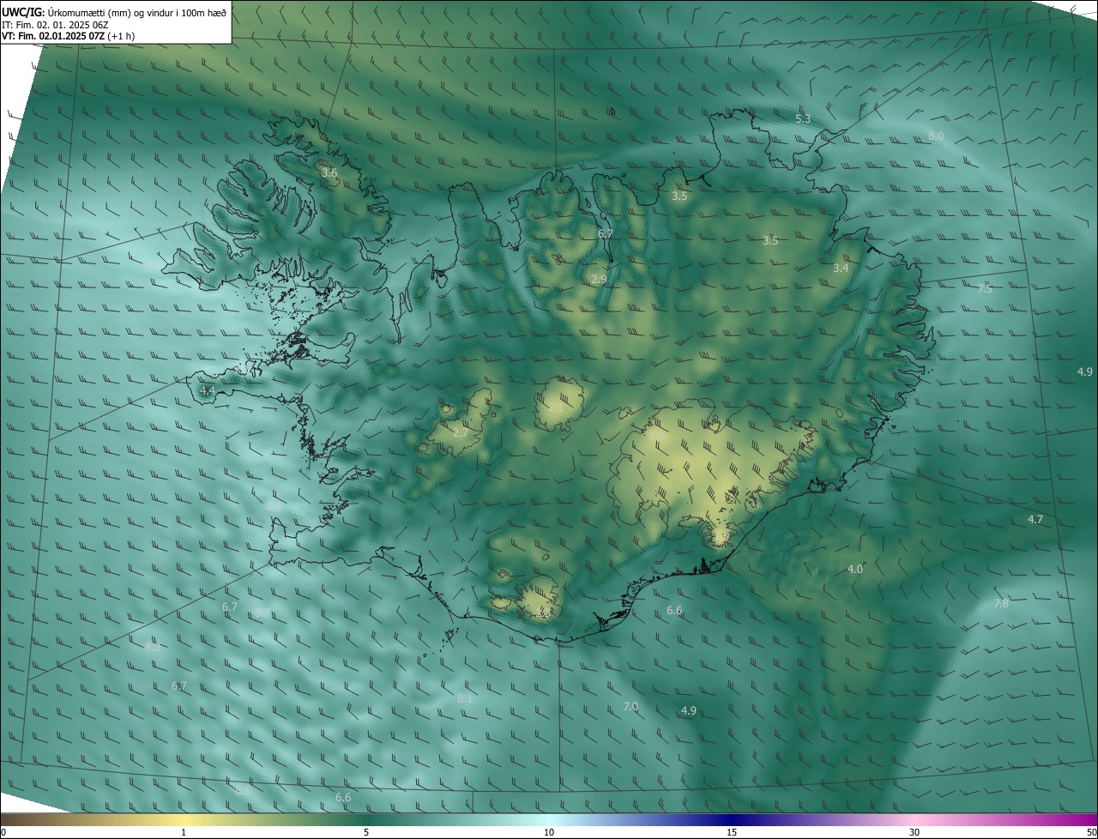The height and width of the screenshot is (839, 1098).
Task: Click the 4.7 value label offshore
Action: click(1035, 520)
